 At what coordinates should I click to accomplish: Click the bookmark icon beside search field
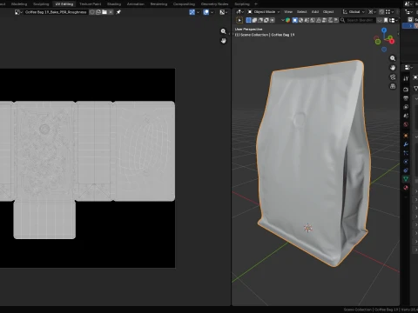point(386,20)
